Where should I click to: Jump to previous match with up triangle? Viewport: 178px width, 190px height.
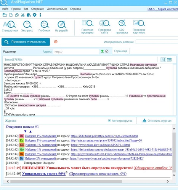coord(30,131)
